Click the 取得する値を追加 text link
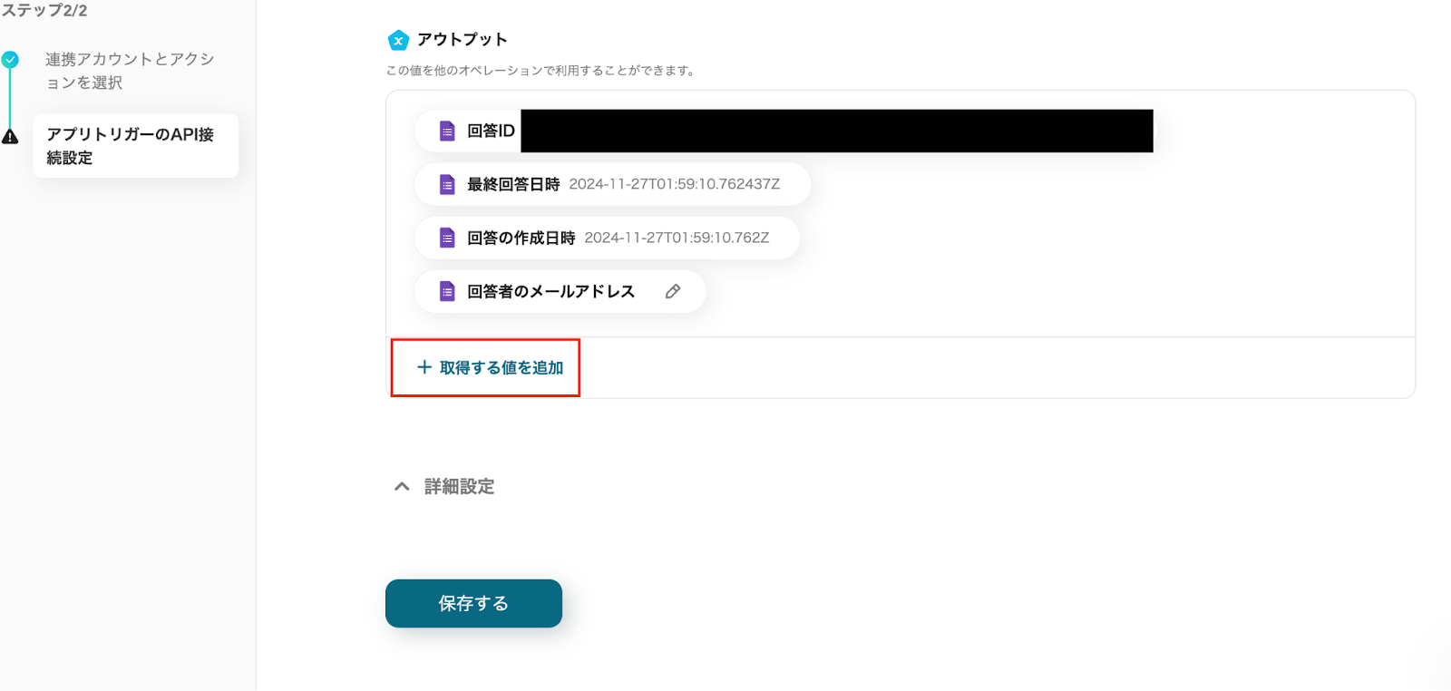 coord(502,367)
